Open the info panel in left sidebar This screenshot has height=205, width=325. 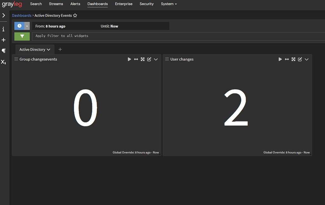(x=3, y=29)
